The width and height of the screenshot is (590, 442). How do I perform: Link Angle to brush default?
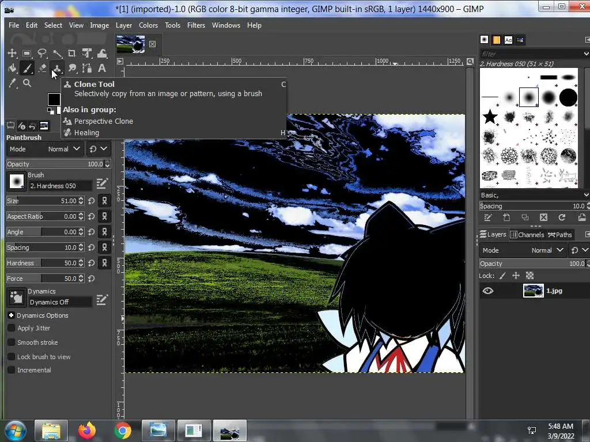104,232
